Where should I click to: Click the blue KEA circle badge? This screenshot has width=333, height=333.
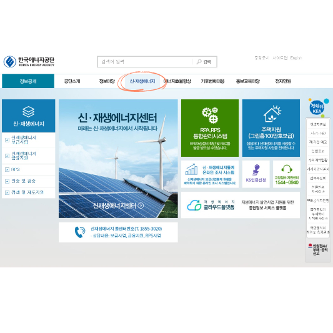317,108
